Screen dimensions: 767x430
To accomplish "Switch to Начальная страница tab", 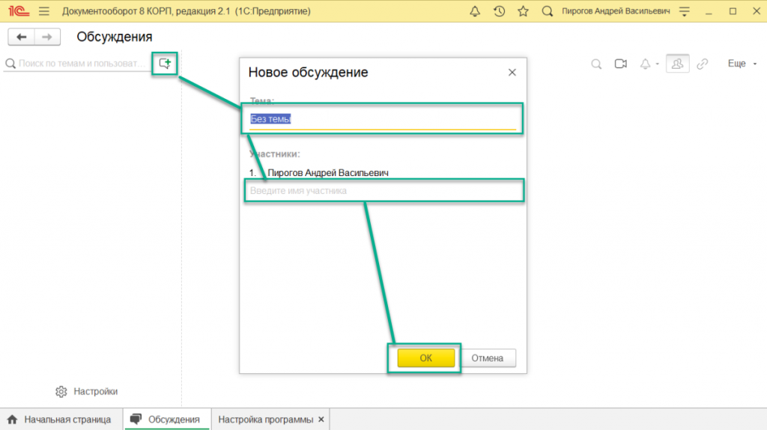I will click(60, 420).
